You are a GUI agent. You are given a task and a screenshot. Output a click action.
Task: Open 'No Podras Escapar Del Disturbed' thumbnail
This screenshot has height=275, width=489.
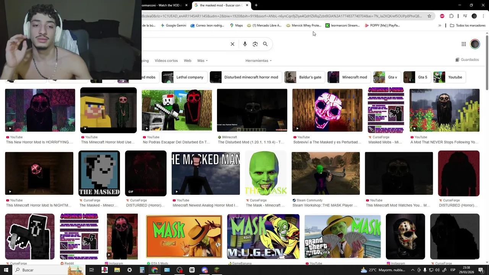(x=177, y=110)
